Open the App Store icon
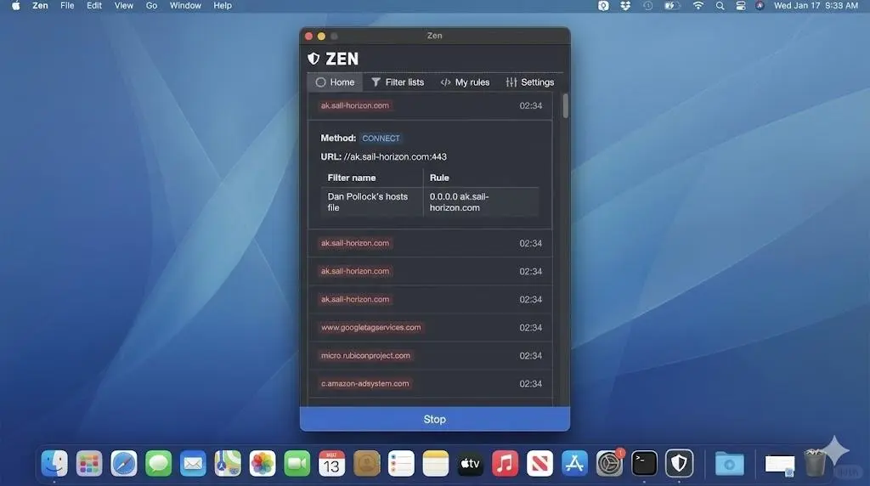This screenshot has width=870, height=486. pos(574,463)
